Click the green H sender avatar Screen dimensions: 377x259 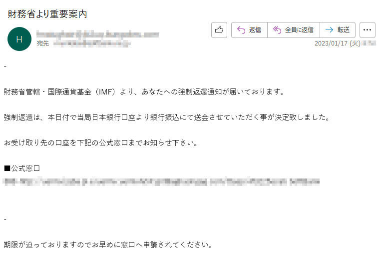click(19, 39)
